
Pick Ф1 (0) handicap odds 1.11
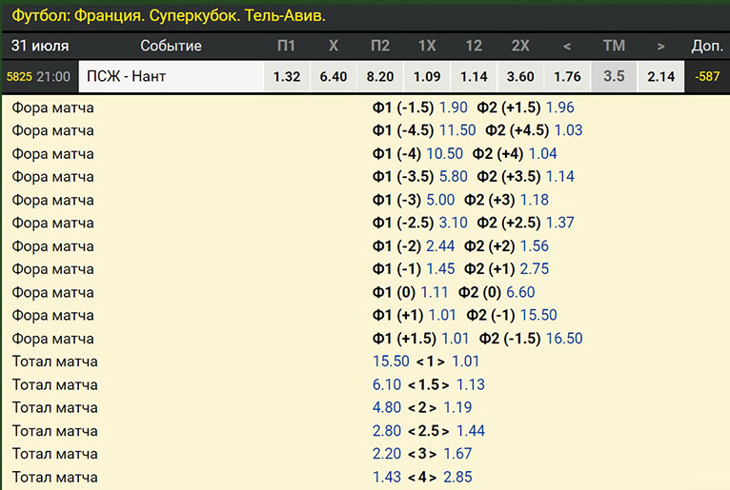[434, 292]
